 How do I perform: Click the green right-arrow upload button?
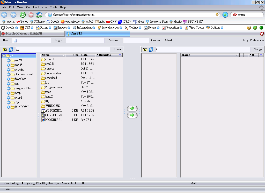pyautogui.click(x=132, y=115)
